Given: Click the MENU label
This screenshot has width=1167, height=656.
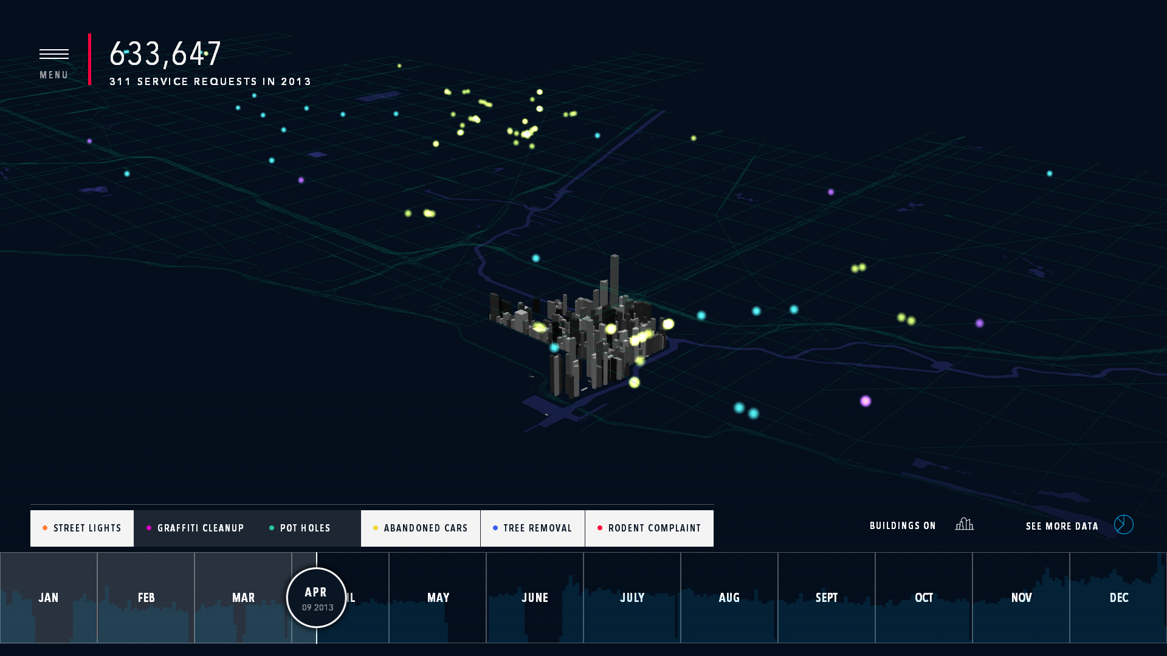Looking at the screenshot, I should click(x=54, y=75).
